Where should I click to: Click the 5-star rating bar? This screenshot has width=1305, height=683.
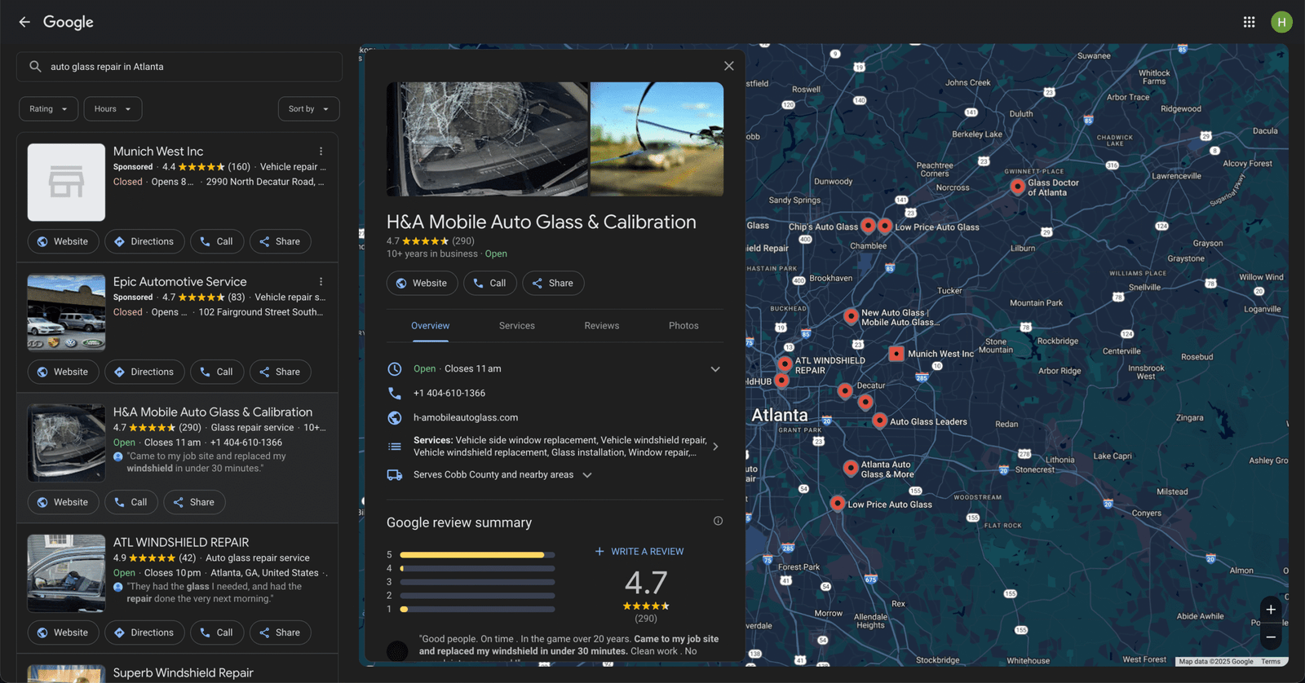[x=477, y=555]
